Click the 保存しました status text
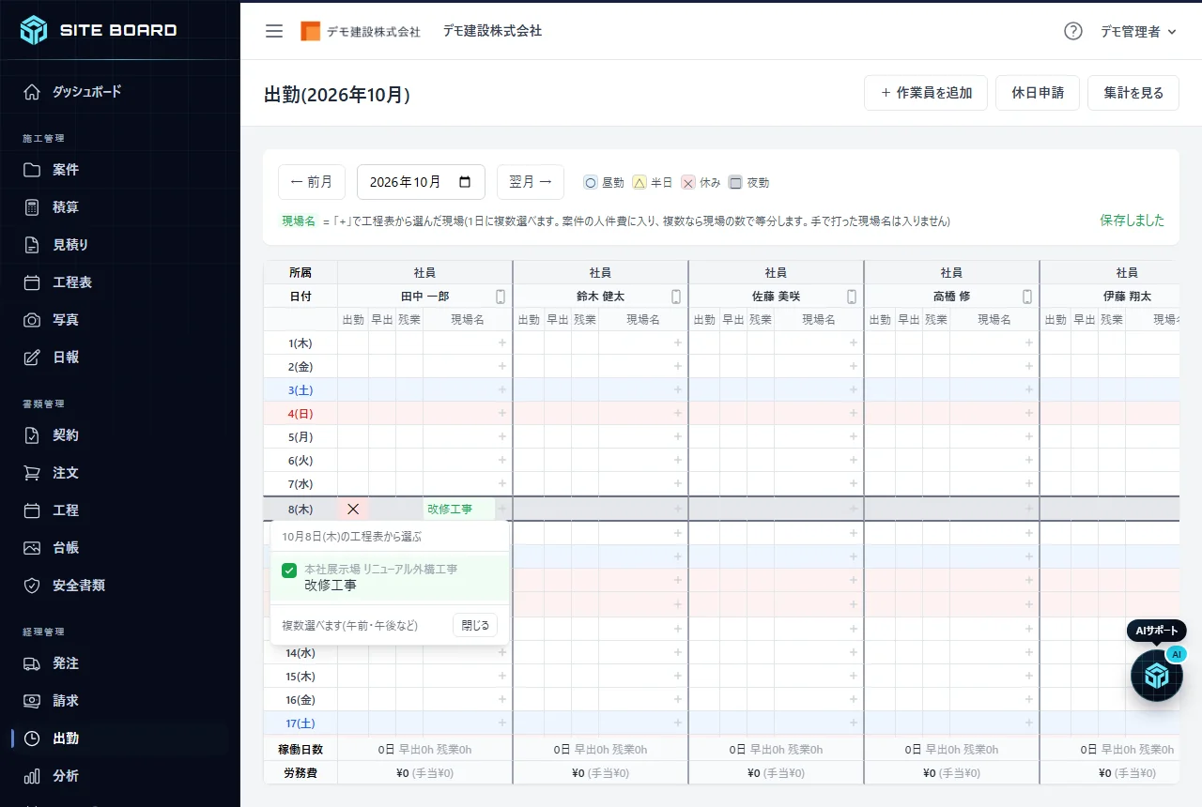Image resolution: width=1202 pixels, height=807 pixels. click(x=1132, y=221)
